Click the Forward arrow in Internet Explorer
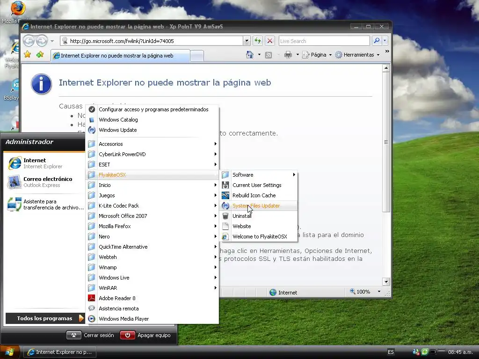The image size is (479, 359). 42,41
